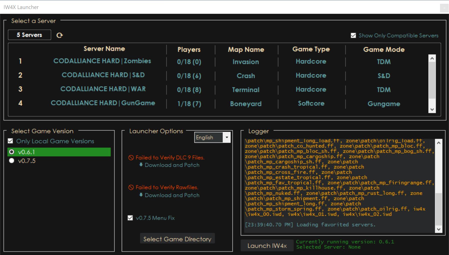Click the Boneyard map cell
The height and width of the screenshot is (255, 449).
[246, 104]
